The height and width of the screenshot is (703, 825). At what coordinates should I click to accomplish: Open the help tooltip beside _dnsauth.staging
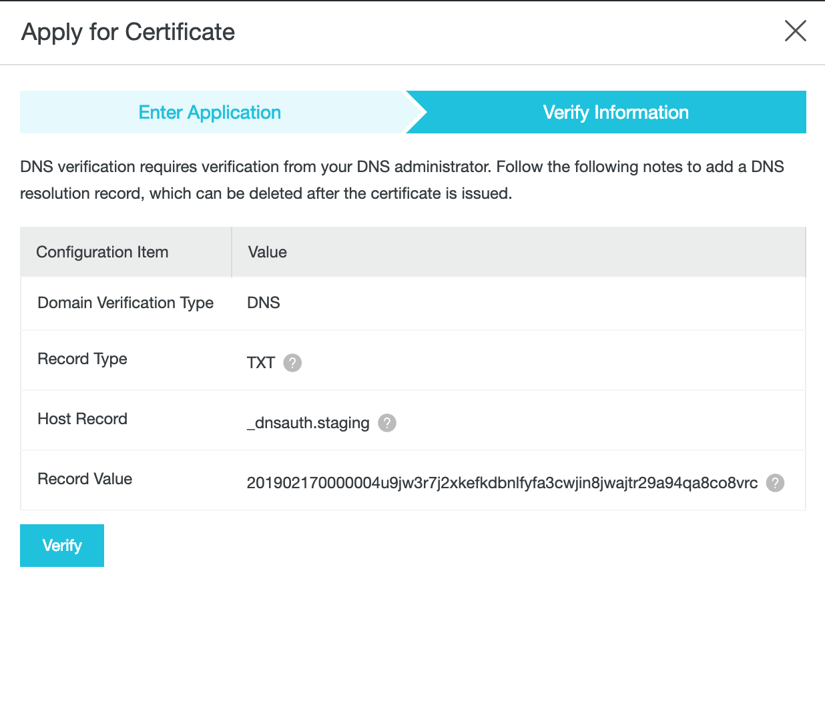[387, 423]
